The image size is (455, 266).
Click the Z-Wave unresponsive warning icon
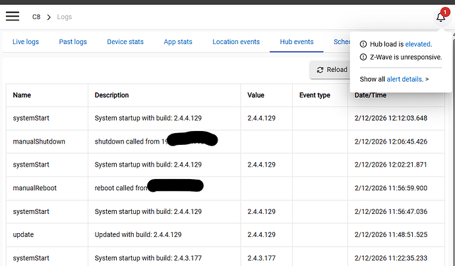click(363, 57)
